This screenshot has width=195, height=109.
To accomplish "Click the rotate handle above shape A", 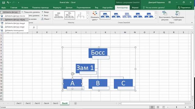I will pos(73,74).
